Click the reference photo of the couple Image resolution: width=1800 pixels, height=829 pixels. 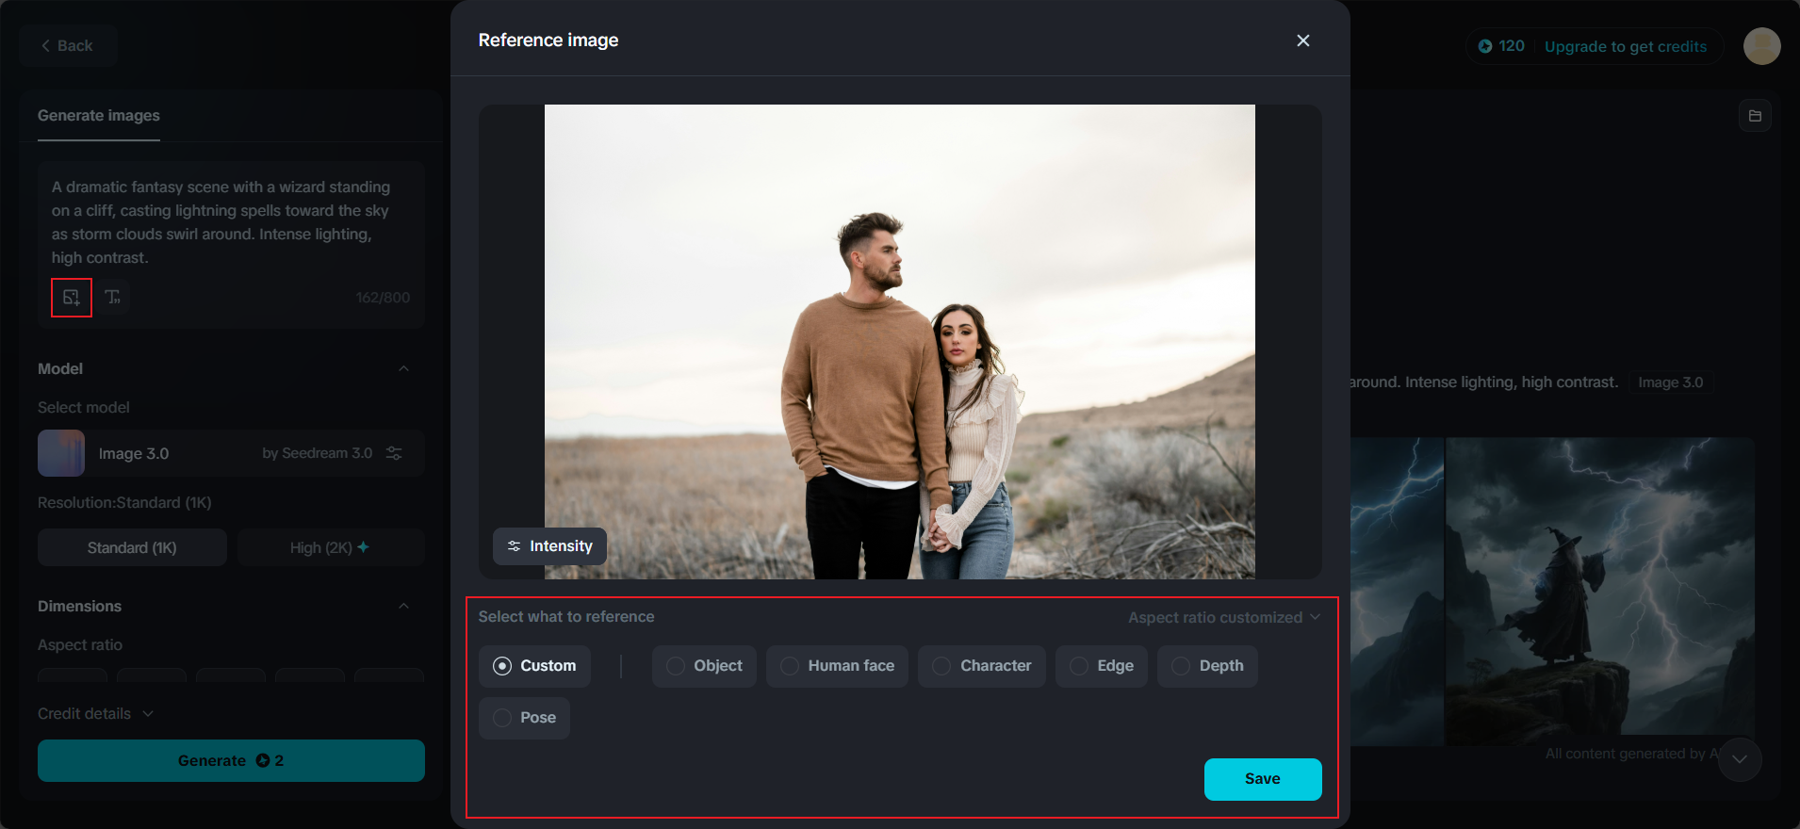tap(899, 341)
